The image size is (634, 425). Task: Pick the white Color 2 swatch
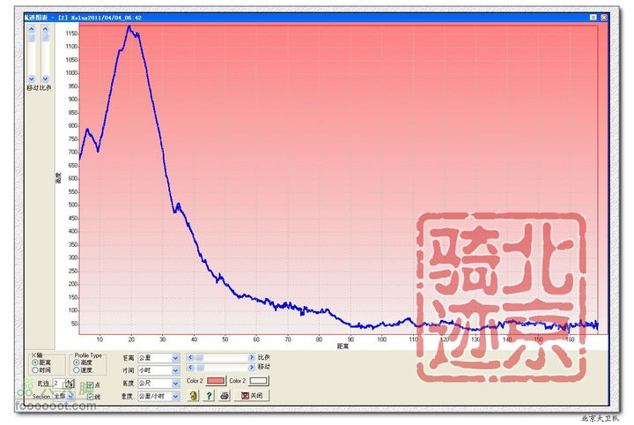(x=258, y=380)
